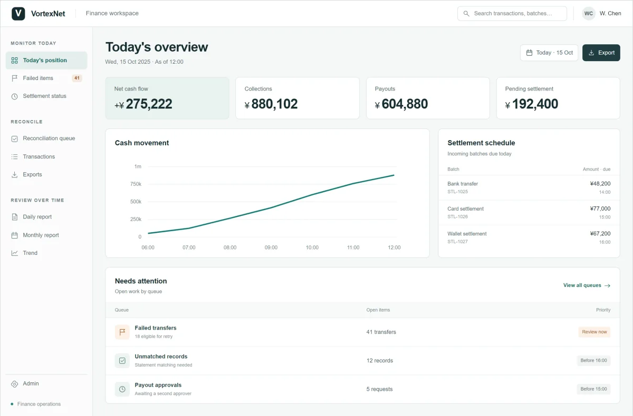Click the Export button

[601, 53]
